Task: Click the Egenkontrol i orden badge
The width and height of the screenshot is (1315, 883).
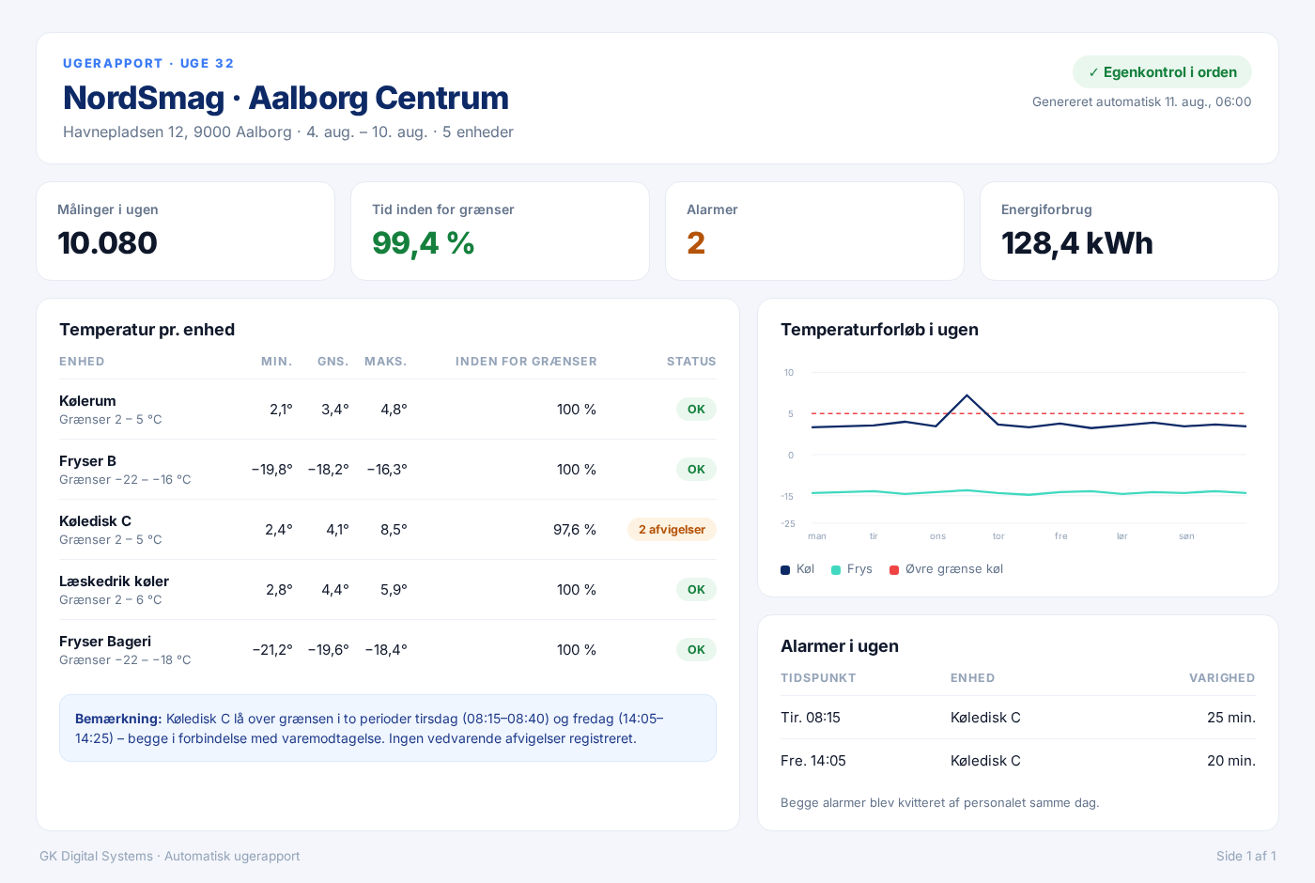Action: click(1162, 72)
